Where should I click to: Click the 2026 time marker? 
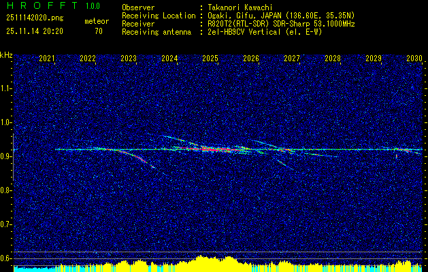pos(251,58)
